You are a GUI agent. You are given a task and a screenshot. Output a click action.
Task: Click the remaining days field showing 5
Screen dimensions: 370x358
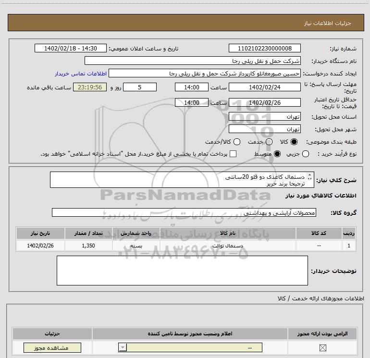(140, 87)
